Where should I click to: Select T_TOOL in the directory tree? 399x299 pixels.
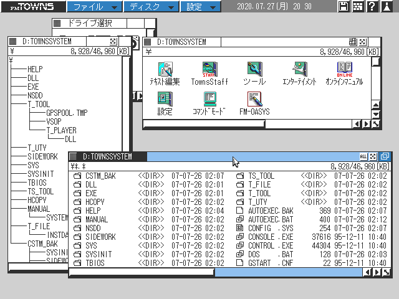pos(39,104)
